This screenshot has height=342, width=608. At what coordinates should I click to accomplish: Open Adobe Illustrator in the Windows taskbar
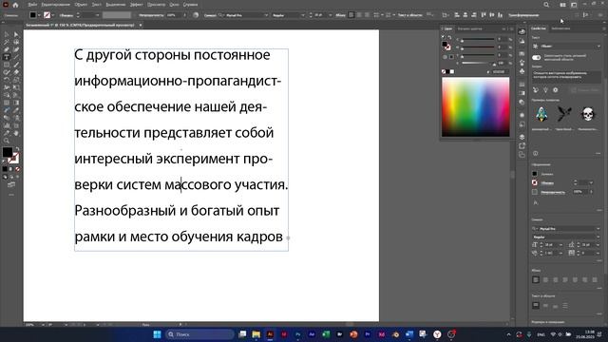(x=270, y=334)
